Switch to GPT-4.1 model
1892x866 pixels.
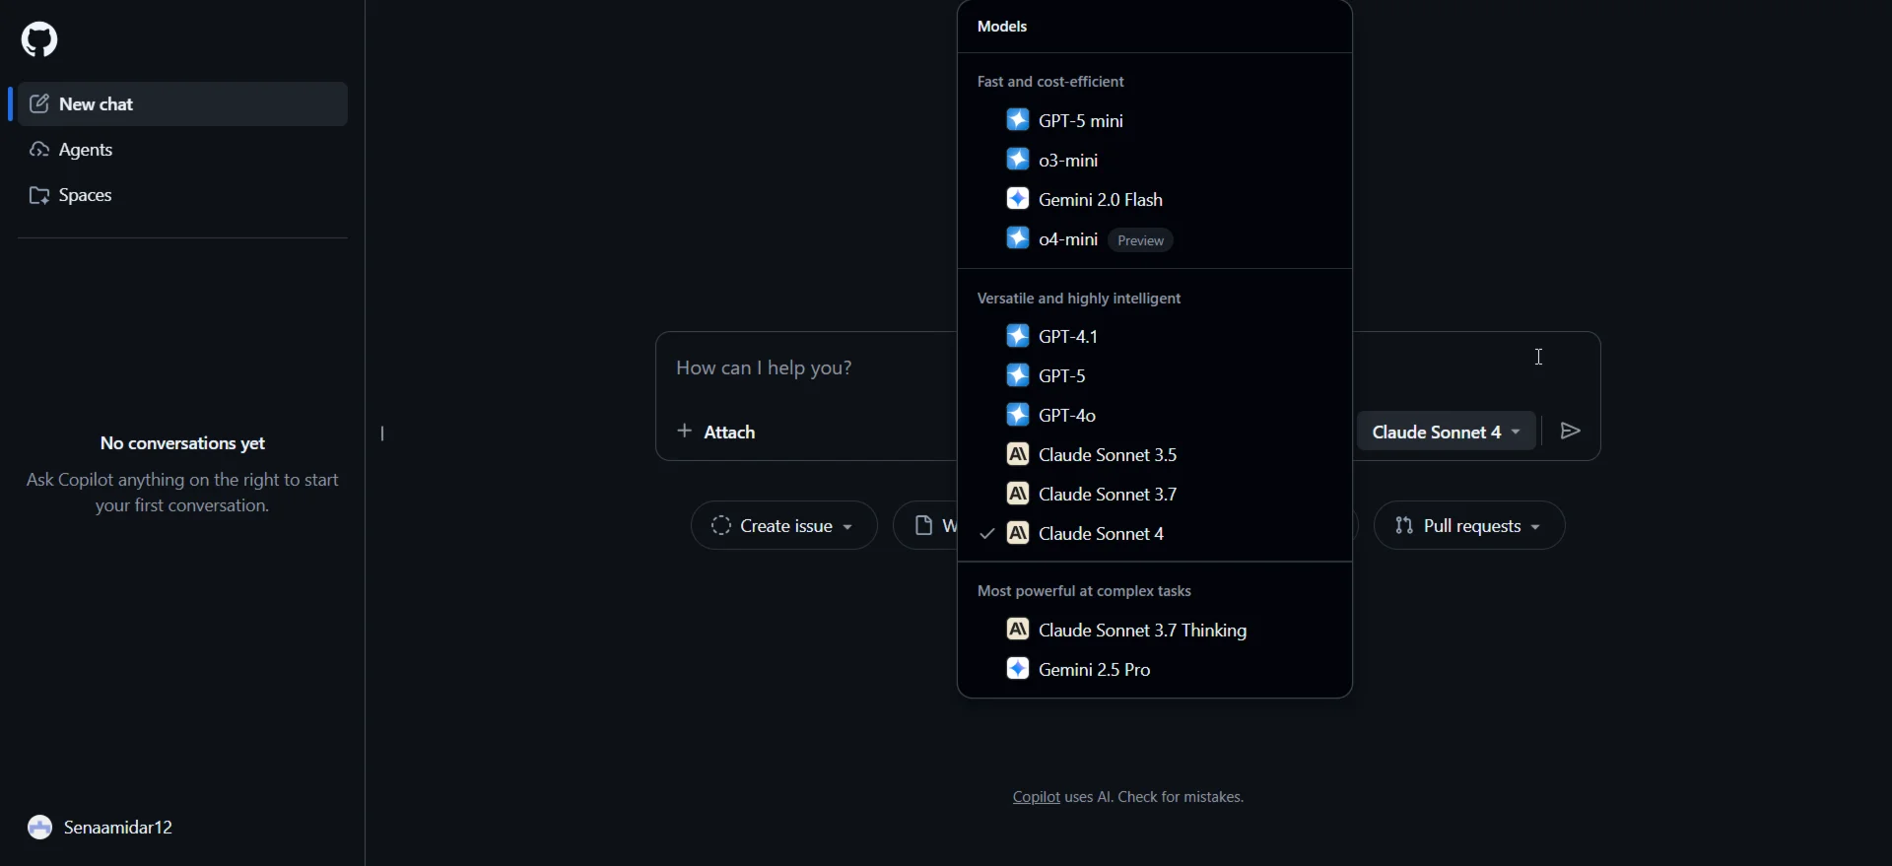pyautogui.click(x=1155, y=336)
